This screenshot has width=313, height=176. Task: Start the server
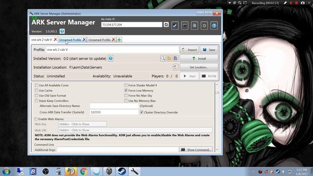189,76
